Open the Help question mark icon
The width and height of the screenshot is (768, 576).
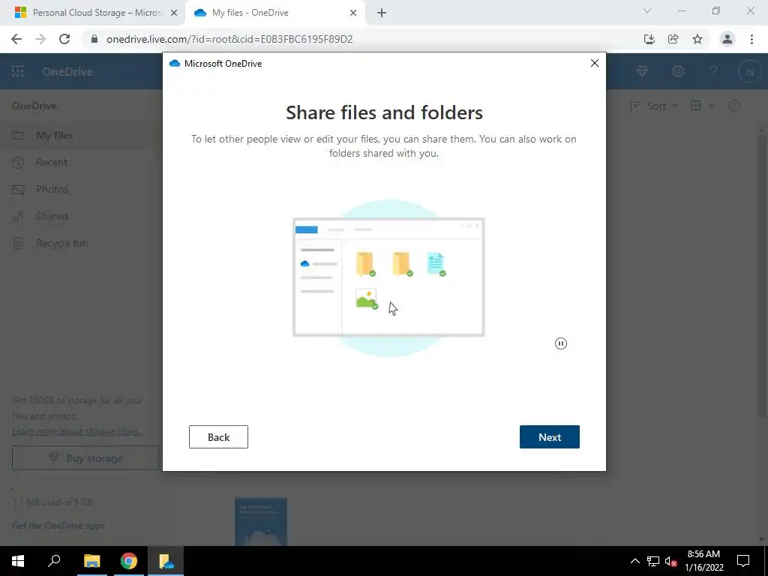[x=714, y=71]
